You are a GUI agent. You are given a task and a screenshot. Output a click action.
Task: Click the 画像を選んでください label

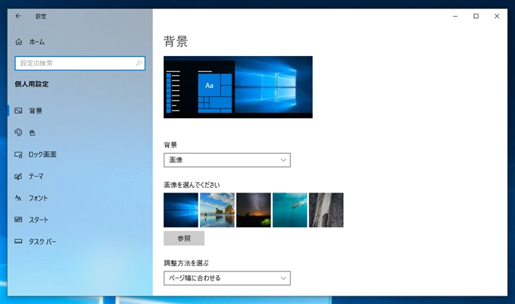192,185
